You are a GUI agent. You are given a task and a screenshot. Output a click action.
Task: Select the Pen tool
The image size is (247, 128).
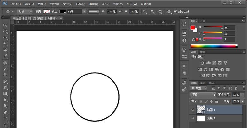point(5,113)
